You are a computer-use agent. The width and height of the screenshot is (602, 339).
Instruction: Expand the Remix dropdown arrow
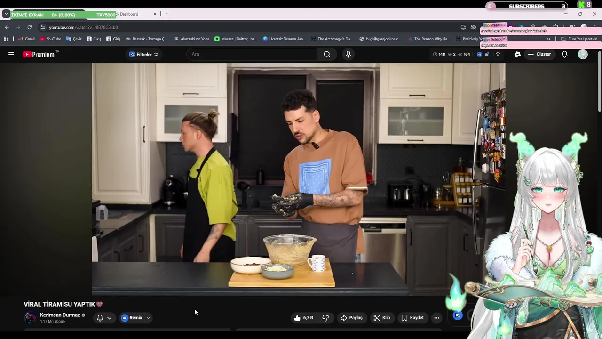tap(148, 318)
